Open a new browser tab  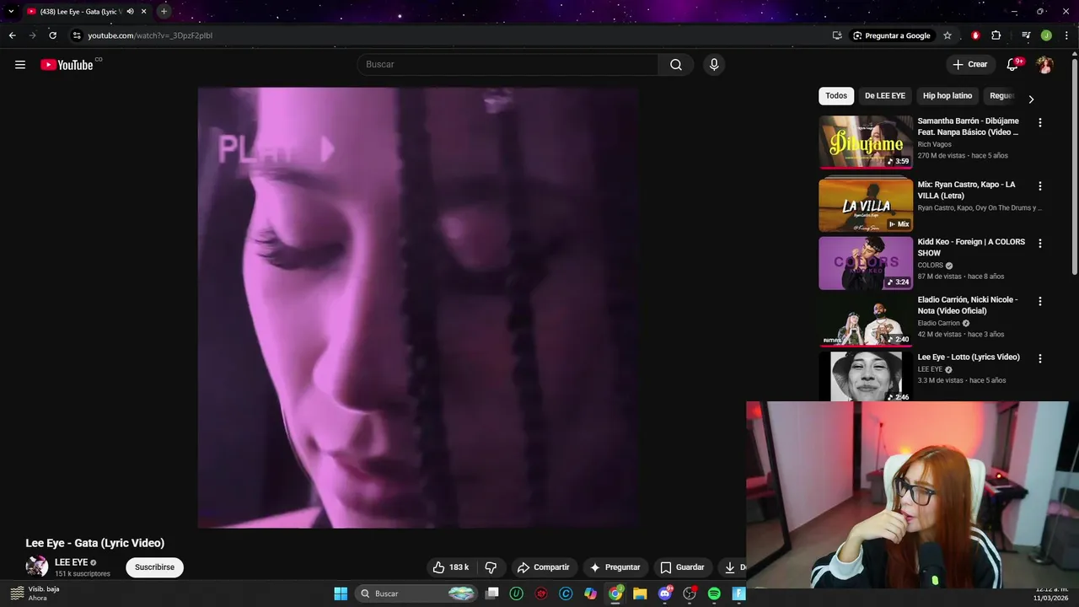tap(164, 11)
